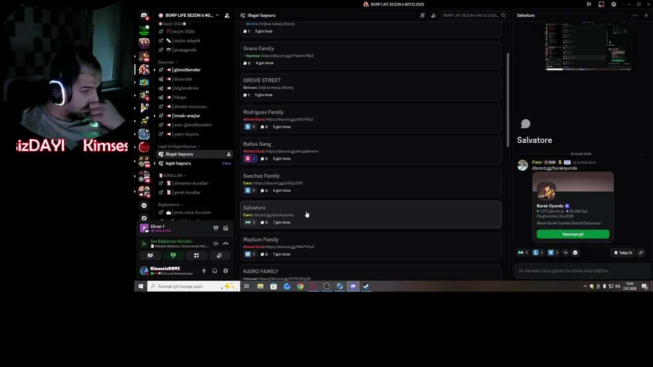653x367 pixels.
Task: Click the Takip Et follow button
Action: pyautogui.click(x=622, y=252)
